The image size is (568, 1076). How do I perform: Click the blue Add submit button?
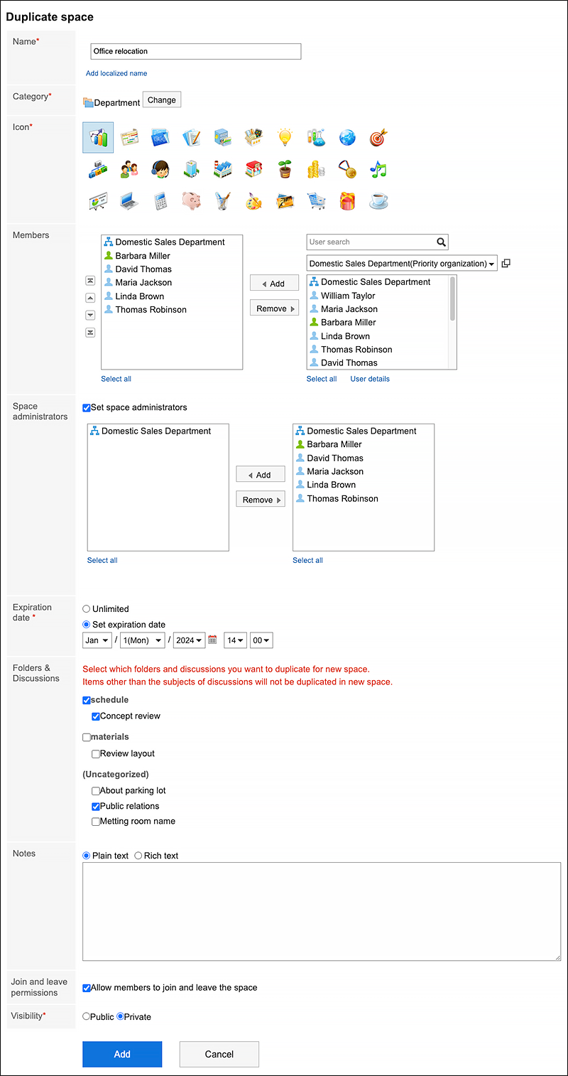[x=122, y=1054]
